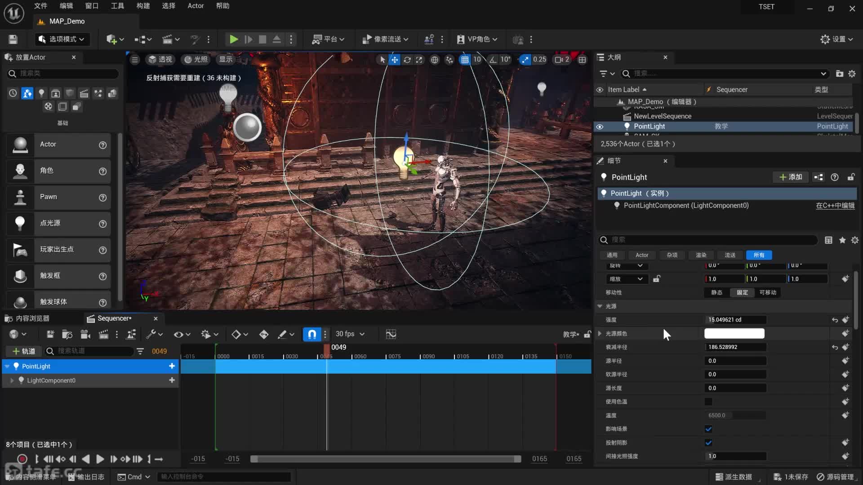Choose 玩家出生点 player start entry
Viewport: 863px width, 485px height.
click(58, 249)
